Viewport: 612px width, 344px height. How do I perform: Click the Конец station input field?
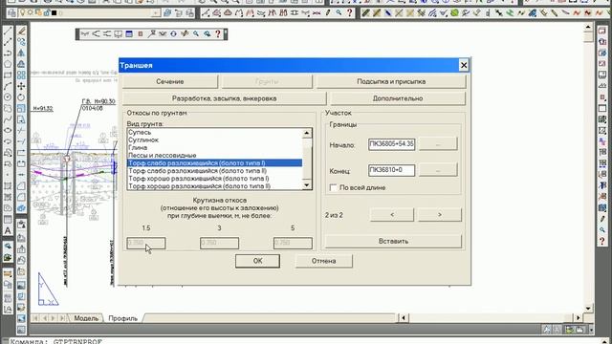point(391,170)
